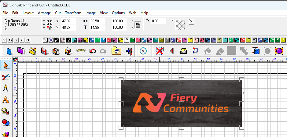Click the New document blue page icon
This screenshot has width=287, height=137.
coord(9,51)
